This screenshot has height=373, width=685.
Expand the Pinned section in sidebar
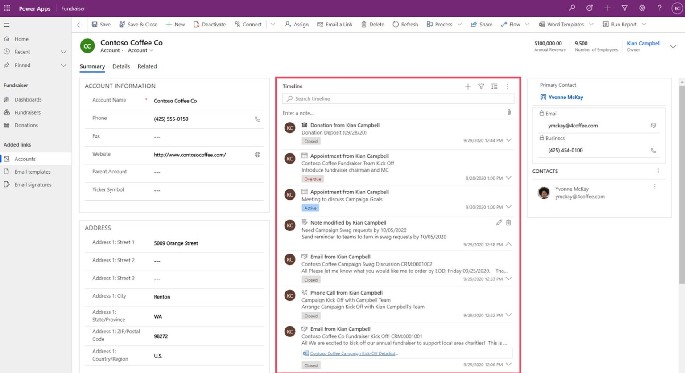click(x=63, y=66)
